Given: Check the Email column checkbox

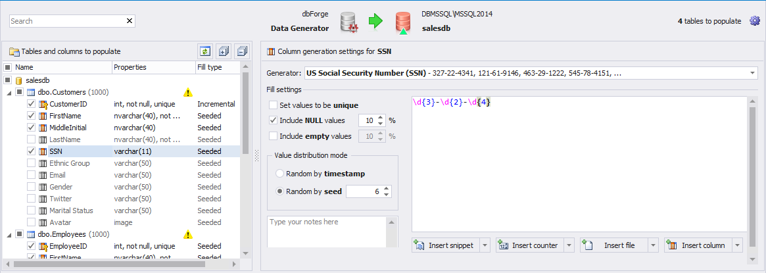Looking at the screenshot, I should (31, 175).
